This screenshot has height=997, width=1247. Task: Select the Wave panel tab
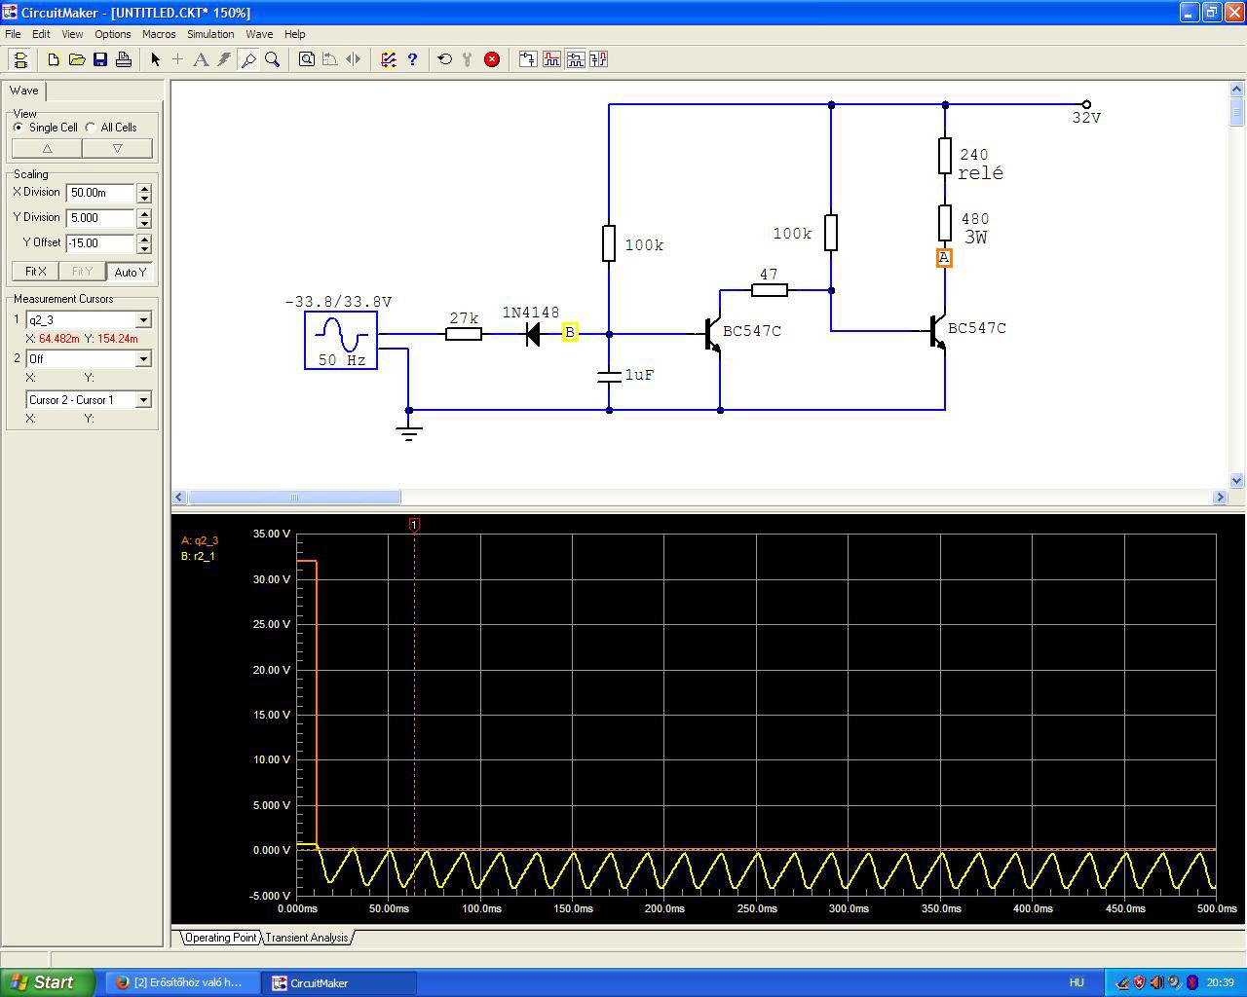pos(24,91)
